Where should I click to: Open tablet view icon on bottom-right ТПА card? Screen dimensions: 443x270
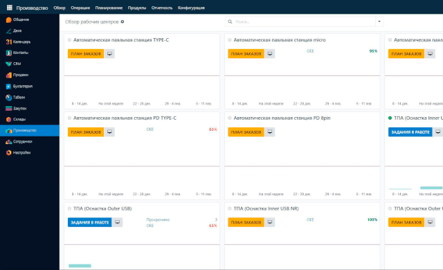(430, 222)
